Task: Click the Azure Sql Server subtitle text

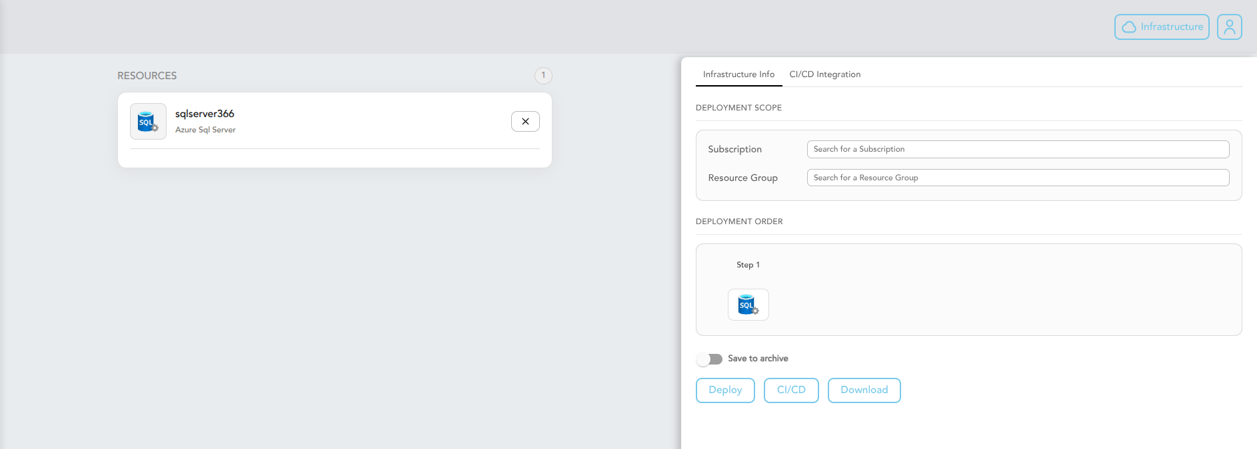Action: tap(205, 130)
